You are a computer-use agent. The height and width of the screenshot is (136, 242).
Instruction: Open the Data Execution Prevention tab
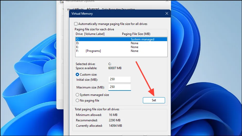click(x=118, y=10)
